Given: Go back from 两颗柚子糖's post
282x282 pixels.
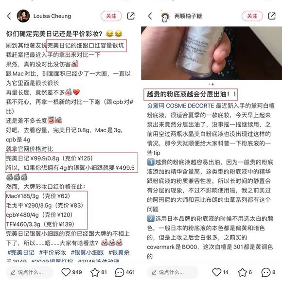Looking at the screenshot, I should [150, 16].
